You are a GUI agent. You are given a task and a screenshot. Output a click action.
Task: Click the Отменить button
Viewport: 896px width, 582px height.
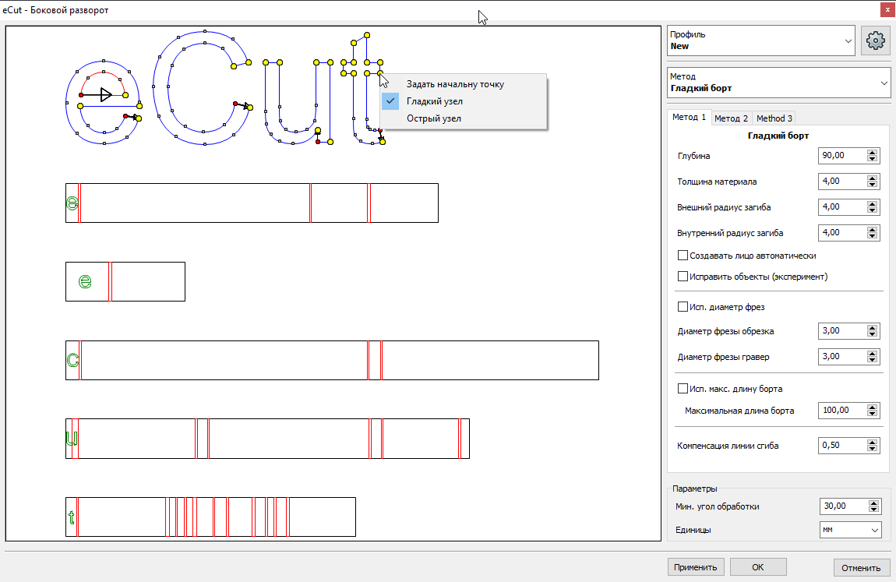point(861,568)
